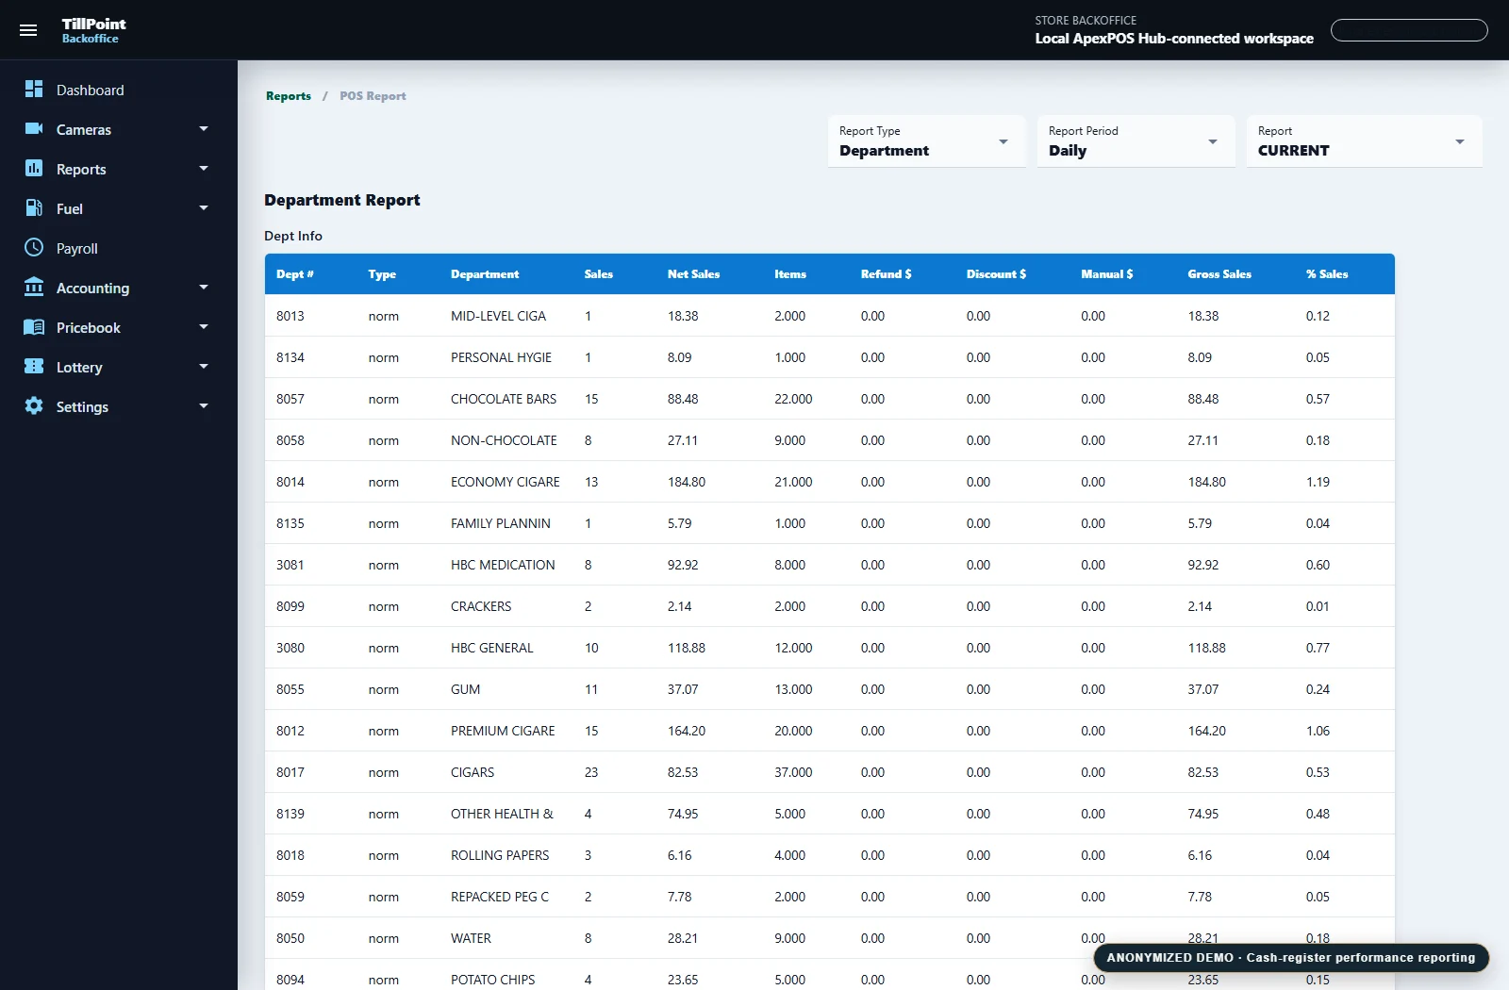1509x990 pixels.
Task: Click the ECONOMY CIGARE row name
Action: [506, 482]
